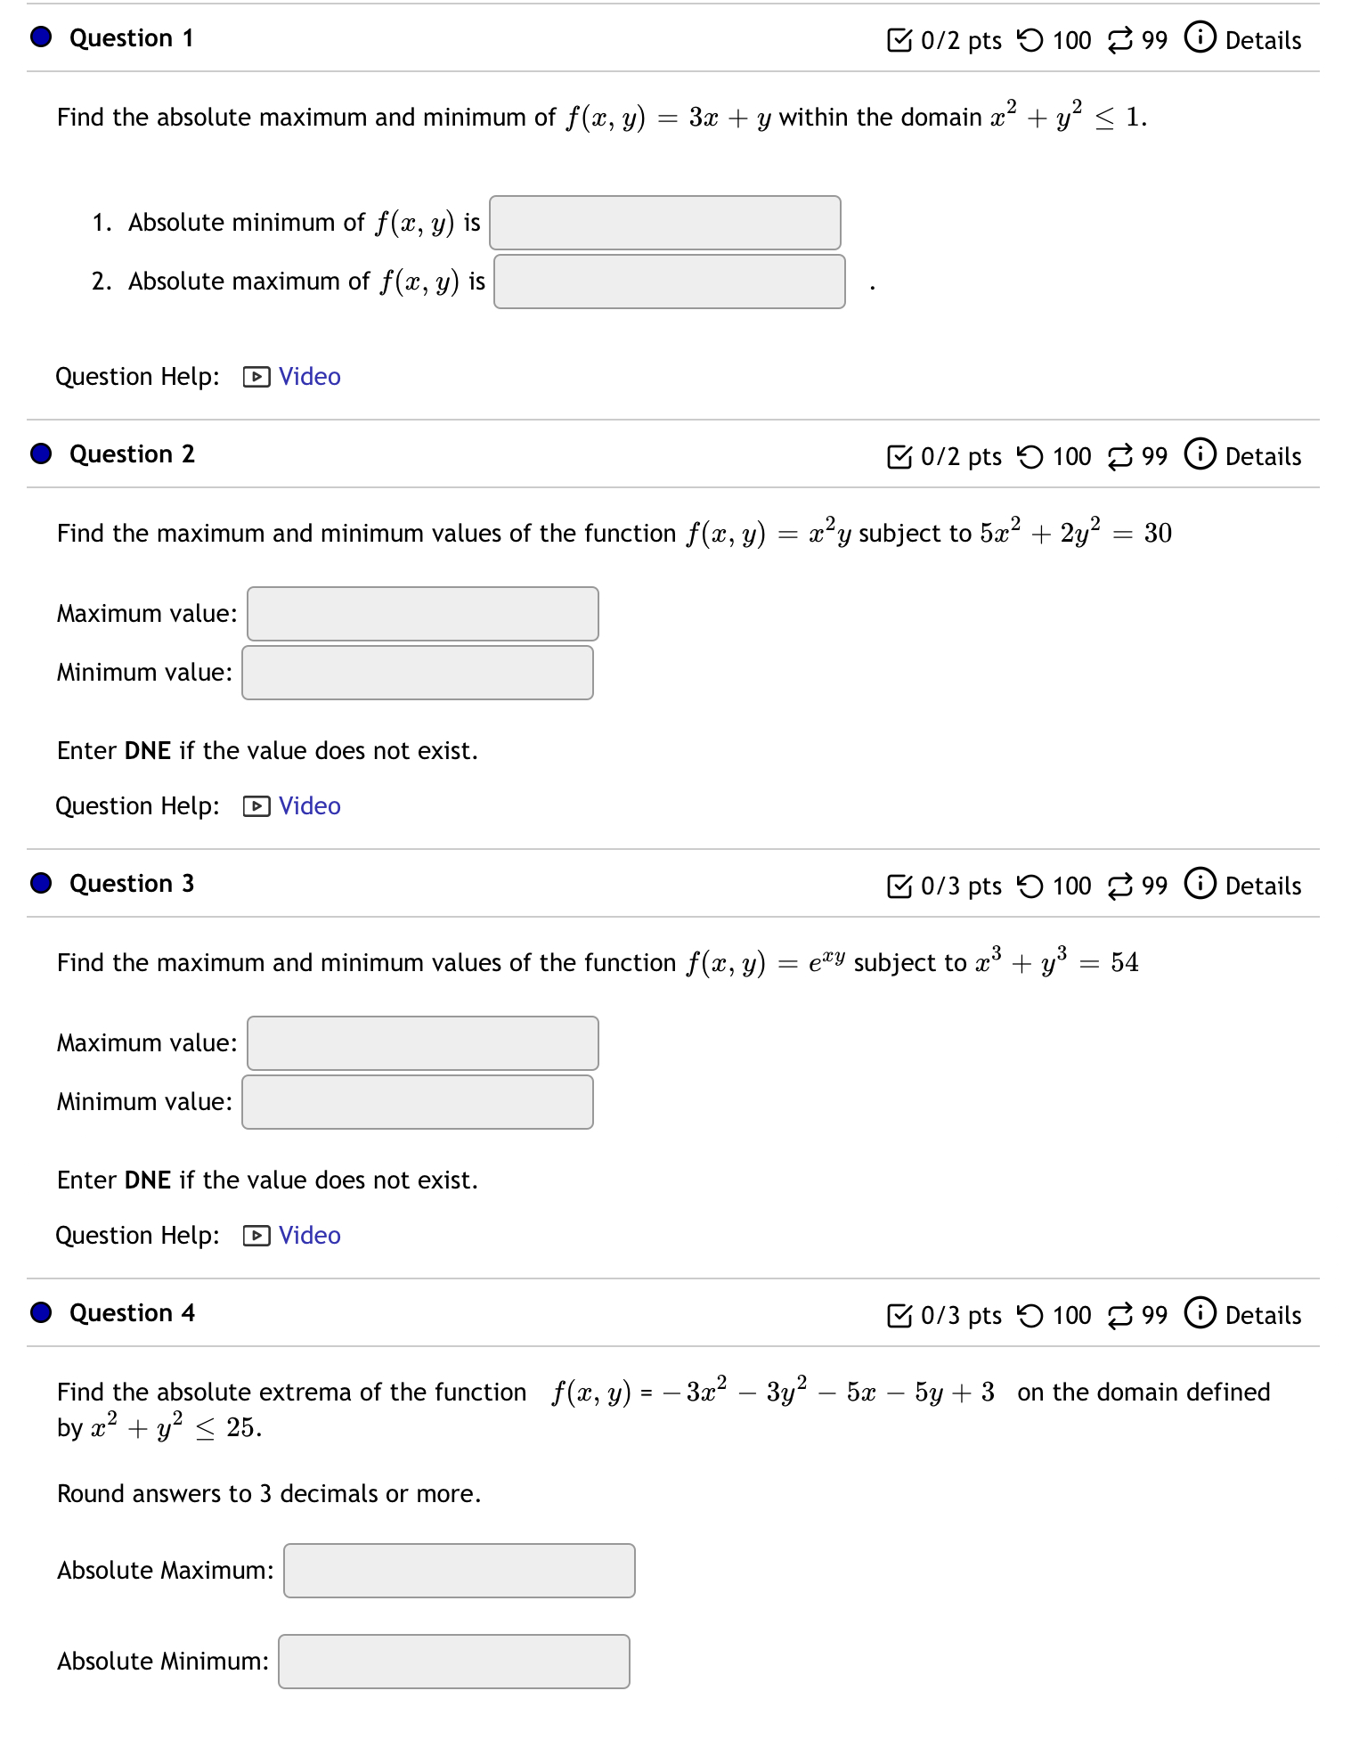Click the Absolute Minimum answer box in Question 4
Image resolution: width=1351 pixels, height=1748 pixels.
[x=454, y=1661]
